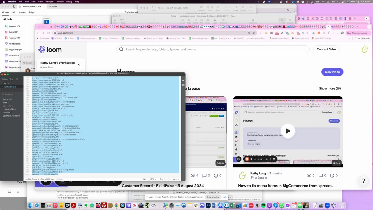Click the Create a PDF tool icon in Acrobat
This screenshot has height=210, width=373.
click(x=6, y=38)
